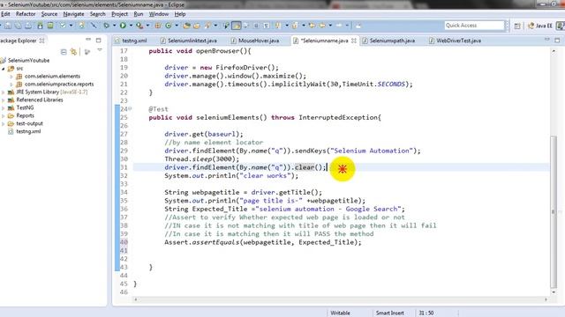Screen dimensions: 565x317
Task: Open the Refactor menu
Action: [x=26, y=14]
